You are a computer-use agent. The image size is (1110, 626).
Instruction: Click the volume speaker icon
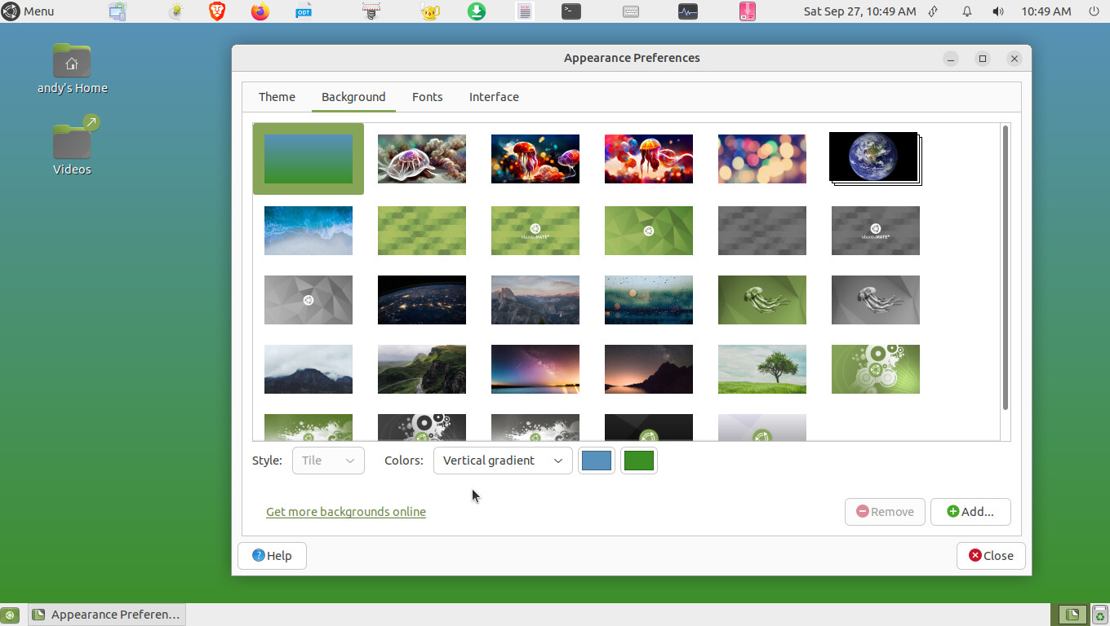click(997, 11)
